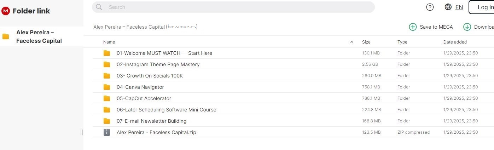The height and width of the screenshot is (150, 494).
Task: Click the 01-Welcome MUST WATCH folder icon
Action: click(x=107, y=53)
